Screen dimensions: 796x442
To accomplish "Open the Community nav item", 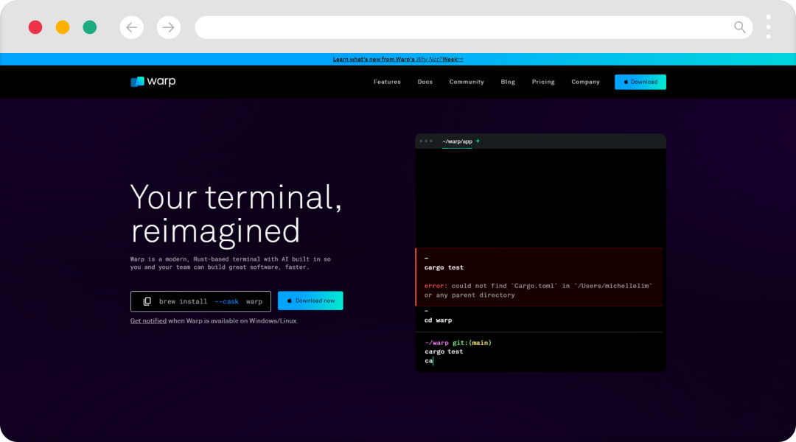I will click(467, 82).
